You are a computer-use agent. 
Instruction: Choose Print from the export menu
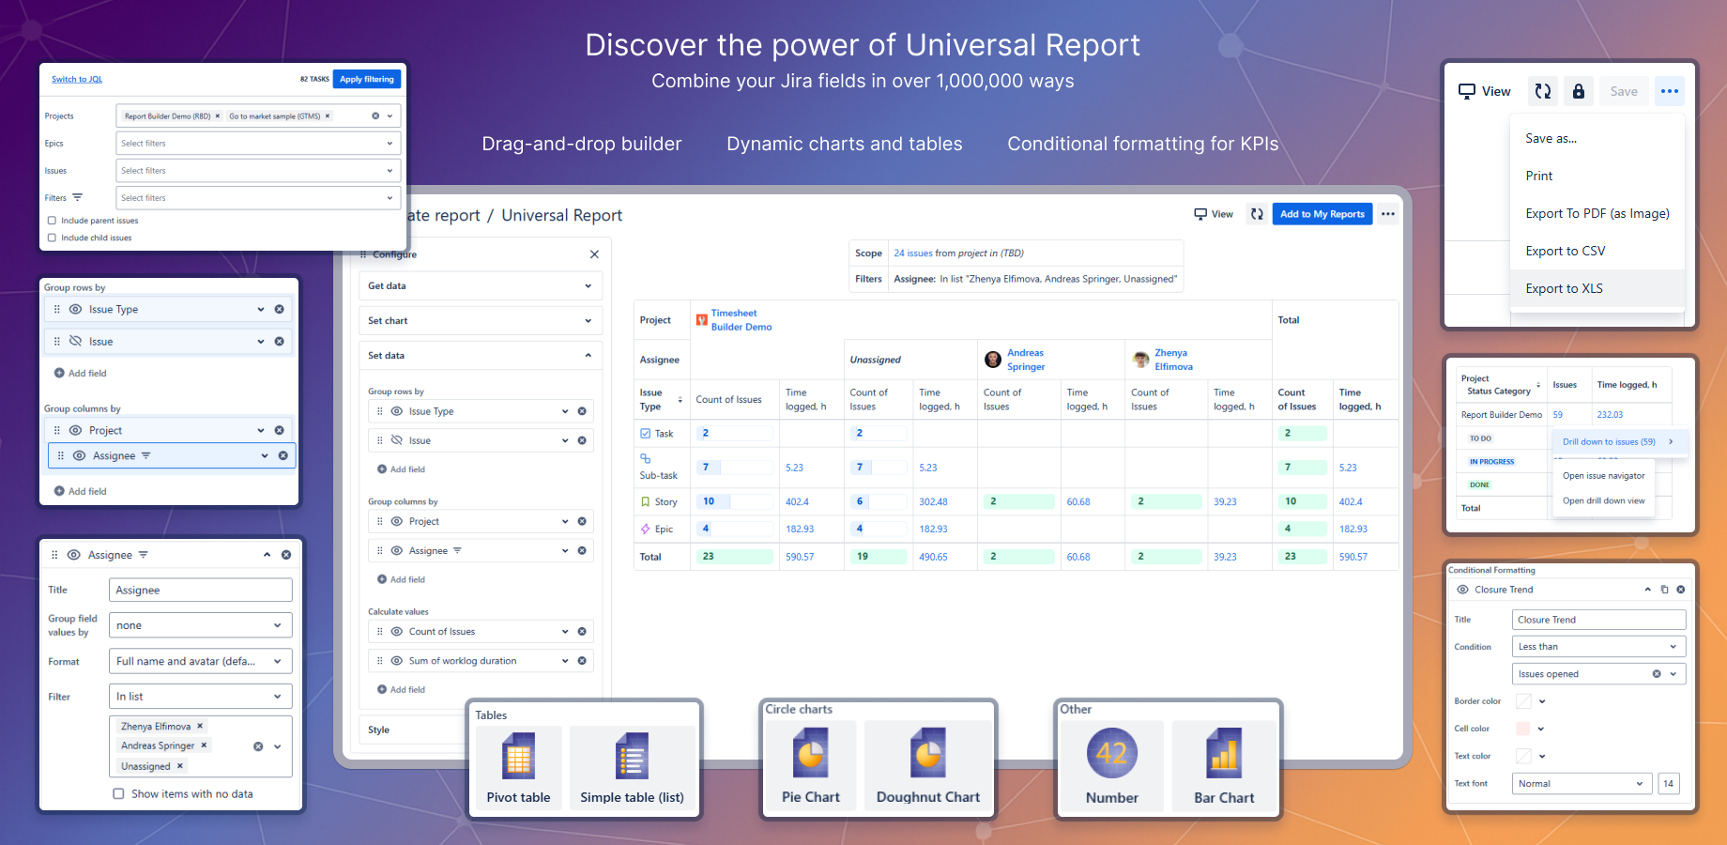click(1539, 176)
